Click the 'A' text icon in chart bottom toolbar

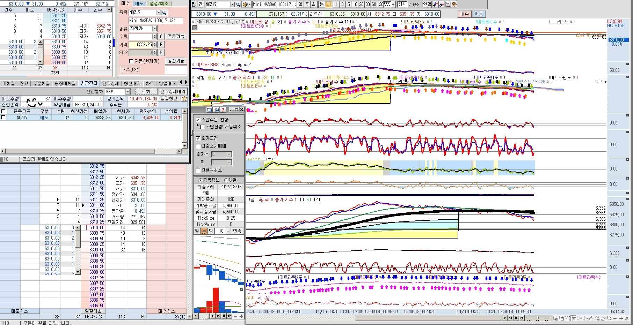[627, 318]
